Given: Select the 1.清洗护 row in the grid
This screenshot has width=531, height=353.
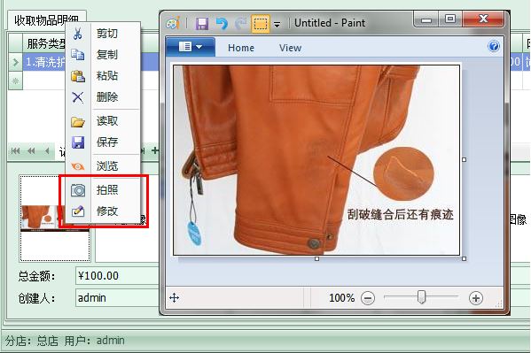Looking at the screenshot, I should pyautogui.click(x=45, y=62).
